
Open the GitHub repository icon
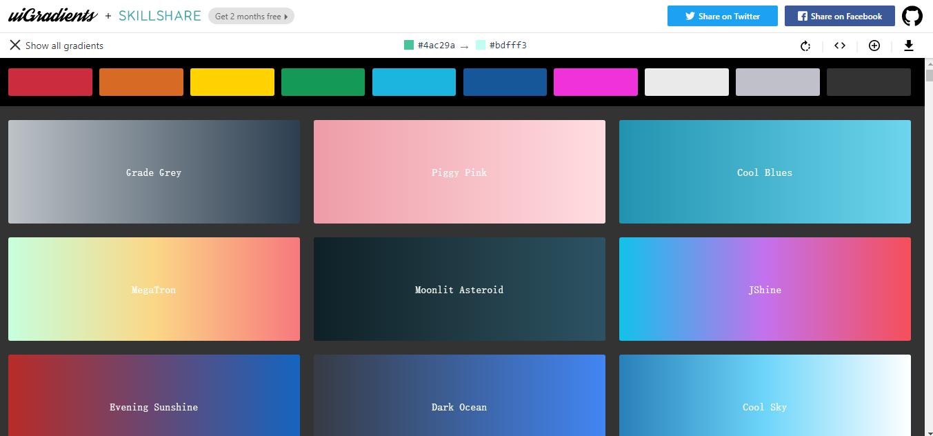coord(912,16)
